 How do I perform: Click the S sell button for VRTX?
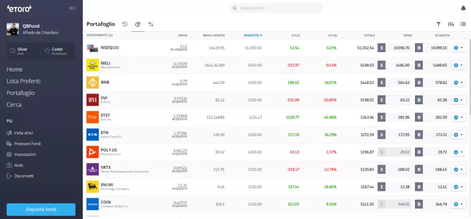(382, 169)
